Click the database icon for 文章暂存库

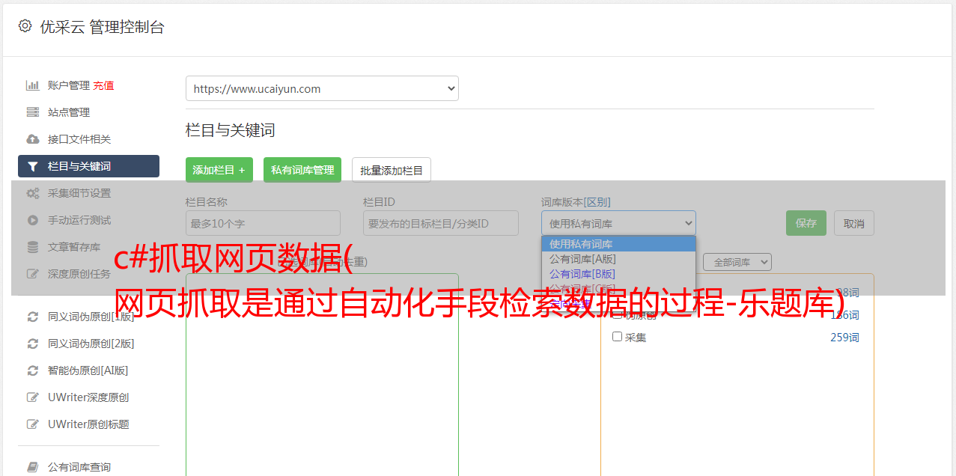33,247
